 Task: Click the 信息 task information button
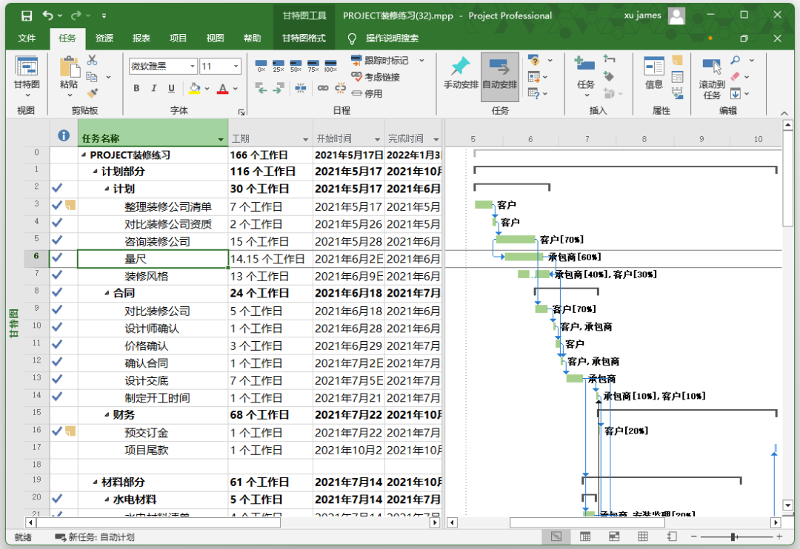pyautogui.click(x=653, y=73)
